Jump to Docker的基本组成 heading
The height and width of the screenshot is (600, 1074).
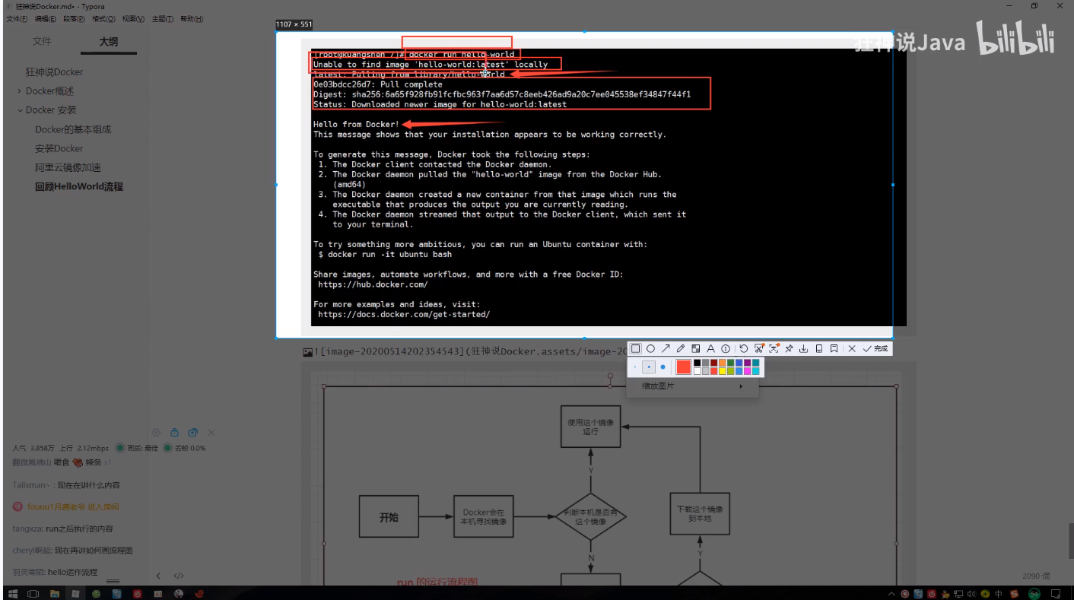(73, 129)
